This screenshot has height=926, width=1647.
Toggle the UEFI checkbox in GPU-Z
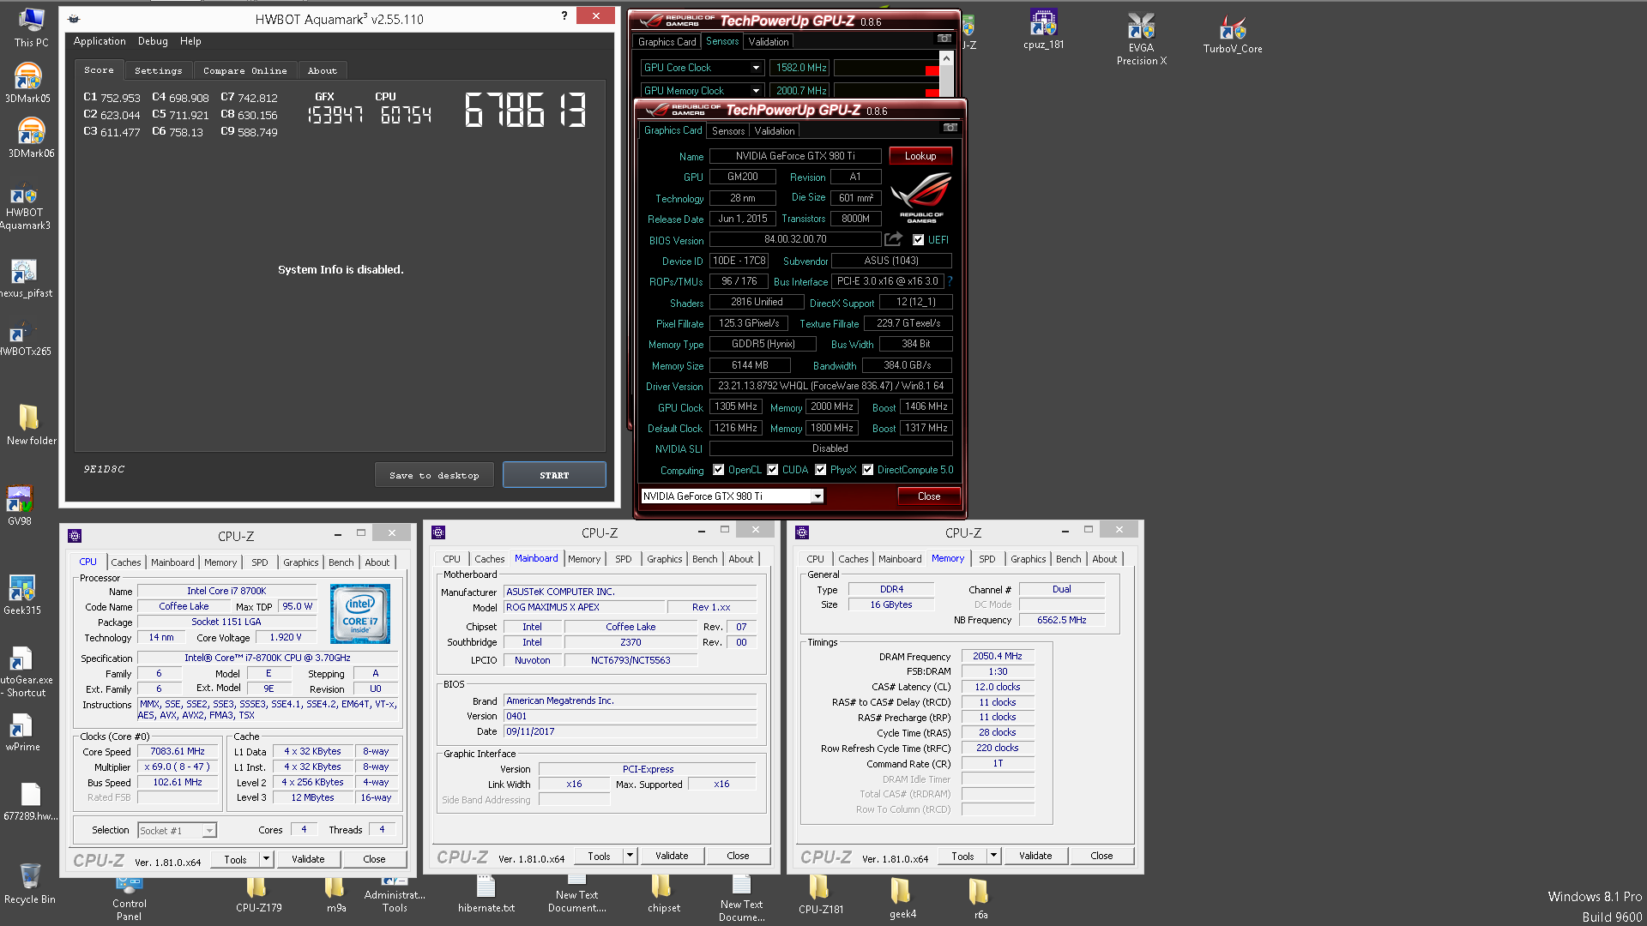[x=919, y=240]
